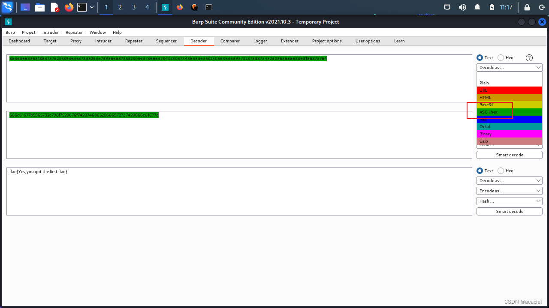This screenshot has height=308, width=549.
Task: Switch to workspace 3
Action: coord(134,7)
